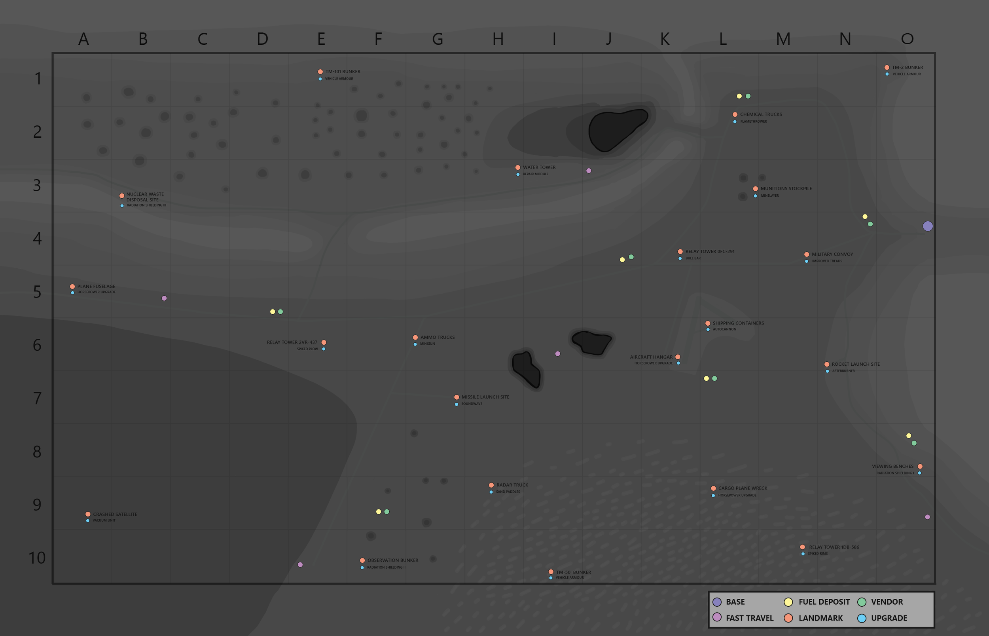Click the vendor dot above Chemical Trucks
The height and width of the screenshot is (636, 989).
point(748,96)
